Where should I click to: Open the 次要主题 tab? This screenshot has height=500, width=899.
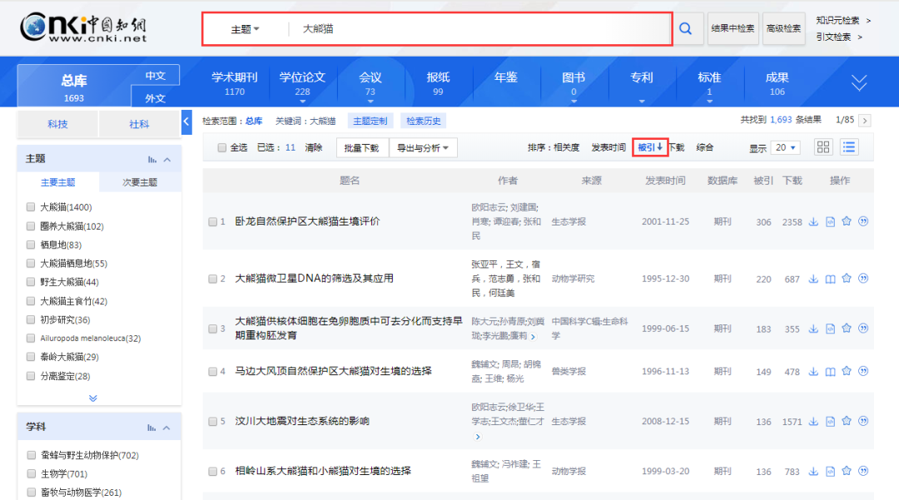pyautogui.click(x=140, y=181)
